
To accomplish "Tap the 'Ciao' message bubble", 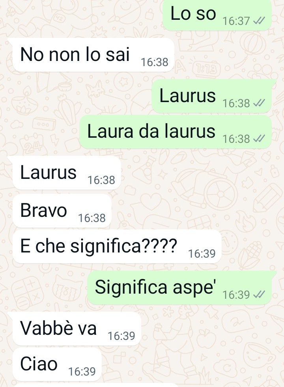I will 57,364.
